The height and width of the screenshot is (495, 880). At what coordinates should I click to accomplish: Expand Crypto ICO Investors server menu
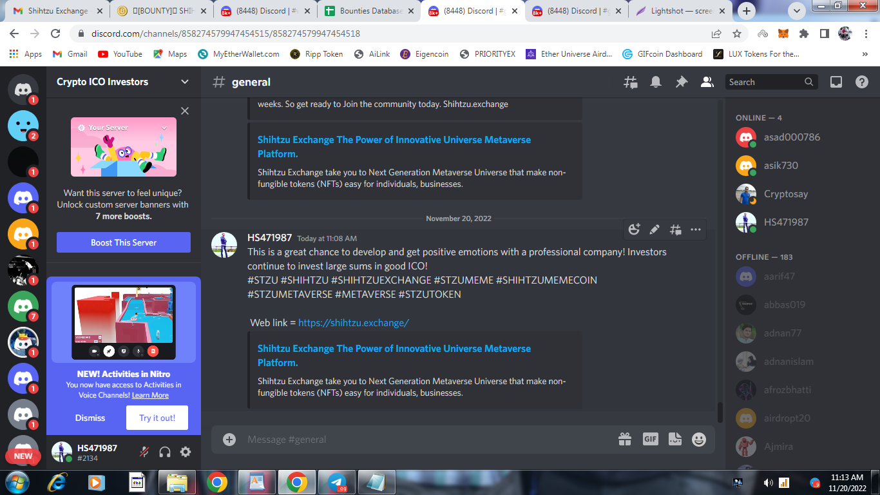coord(185,82)
